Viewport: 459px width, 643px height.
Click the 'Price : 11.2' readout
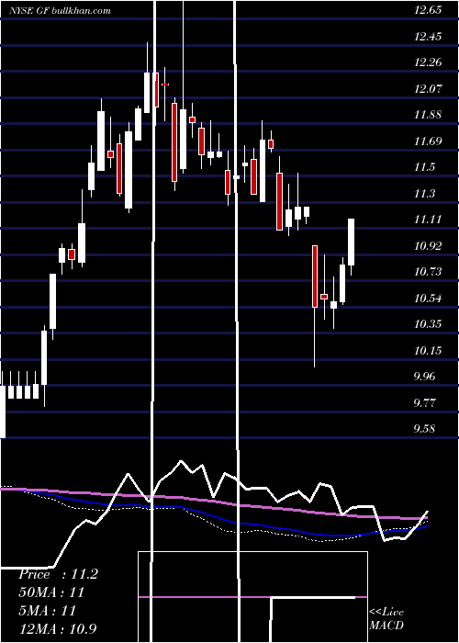tap(58, 574)
